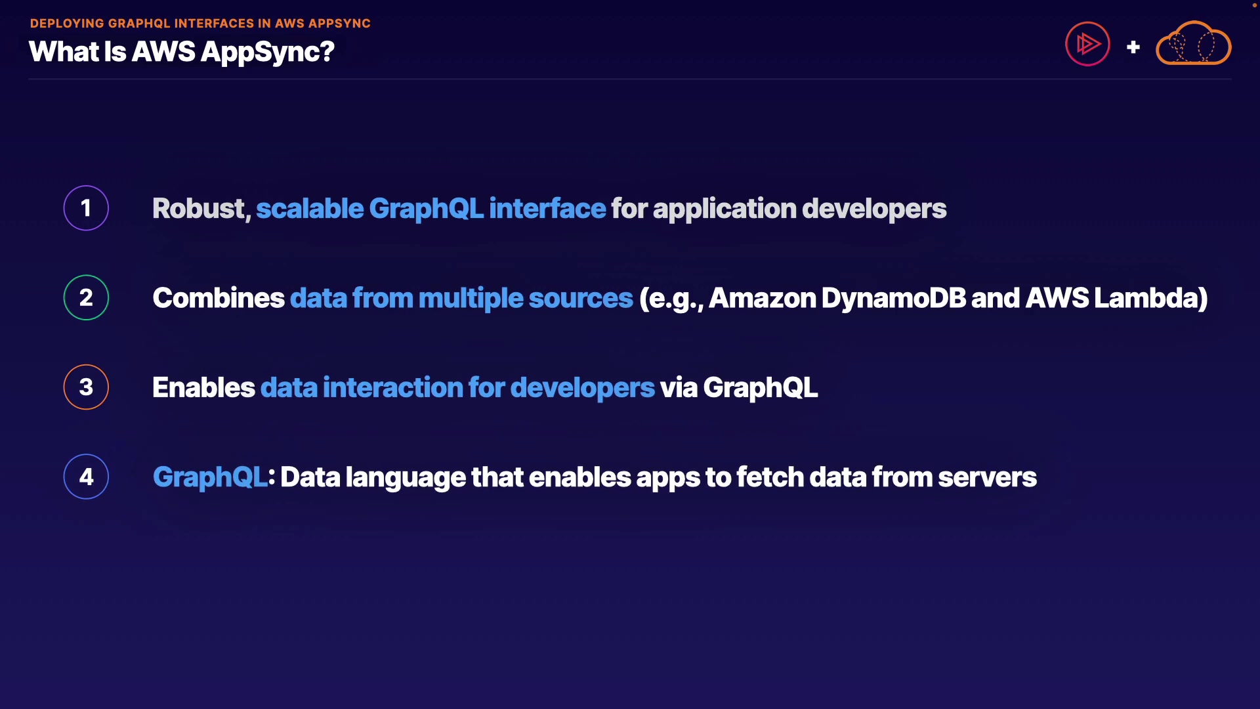
Task: Click the 'data from multiple sources' highlighted text
Action: coord(461,298)
